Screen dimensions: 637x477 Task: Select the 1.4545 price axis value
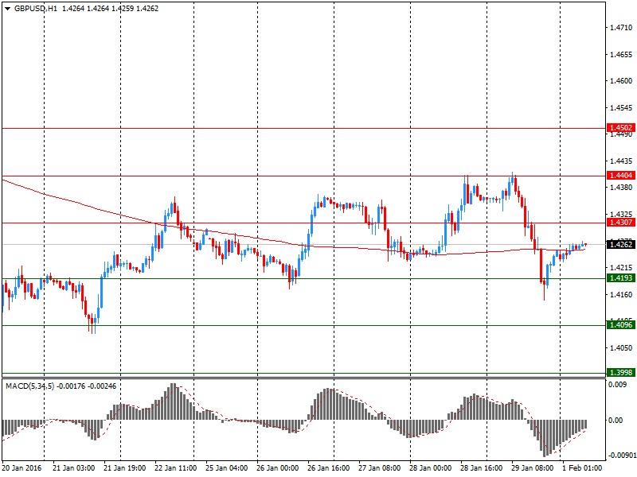(x=621, y=107)
